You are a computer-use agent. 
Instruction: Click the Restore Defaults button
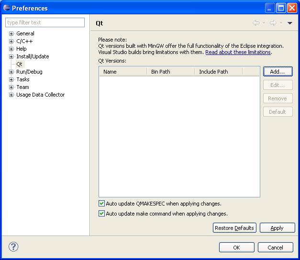point(234,228)
